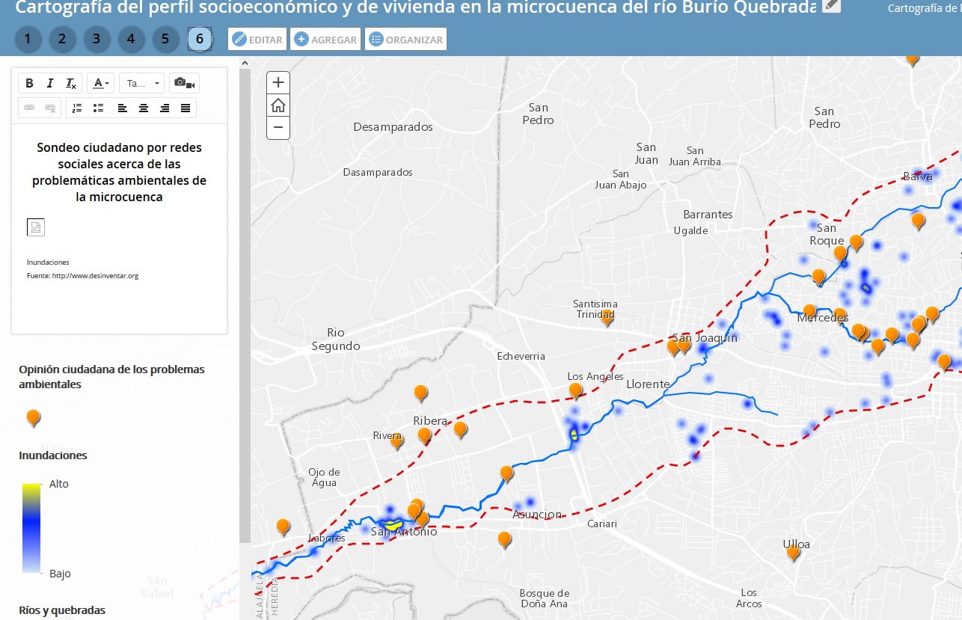The image size is (962, 620).
Task: Click the 'Mercedes' label on the map
Action: coord(823,318)
